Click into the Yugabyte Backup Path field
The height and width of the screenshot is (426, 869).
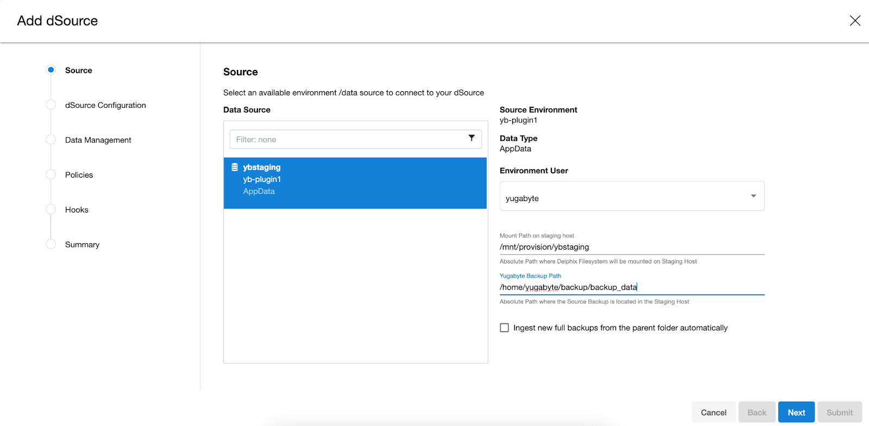click(631, 287)
